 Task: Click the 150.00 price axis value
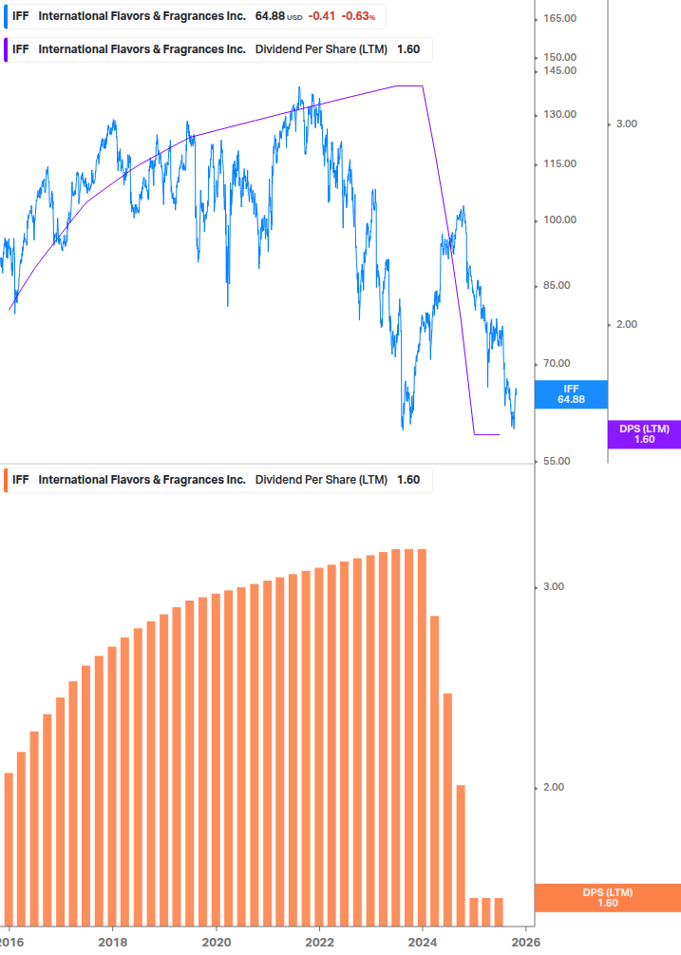(559, 57)
